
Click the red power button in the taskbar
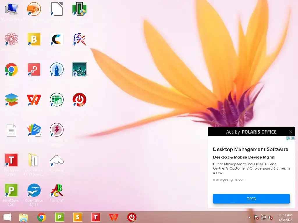[132, 217]
